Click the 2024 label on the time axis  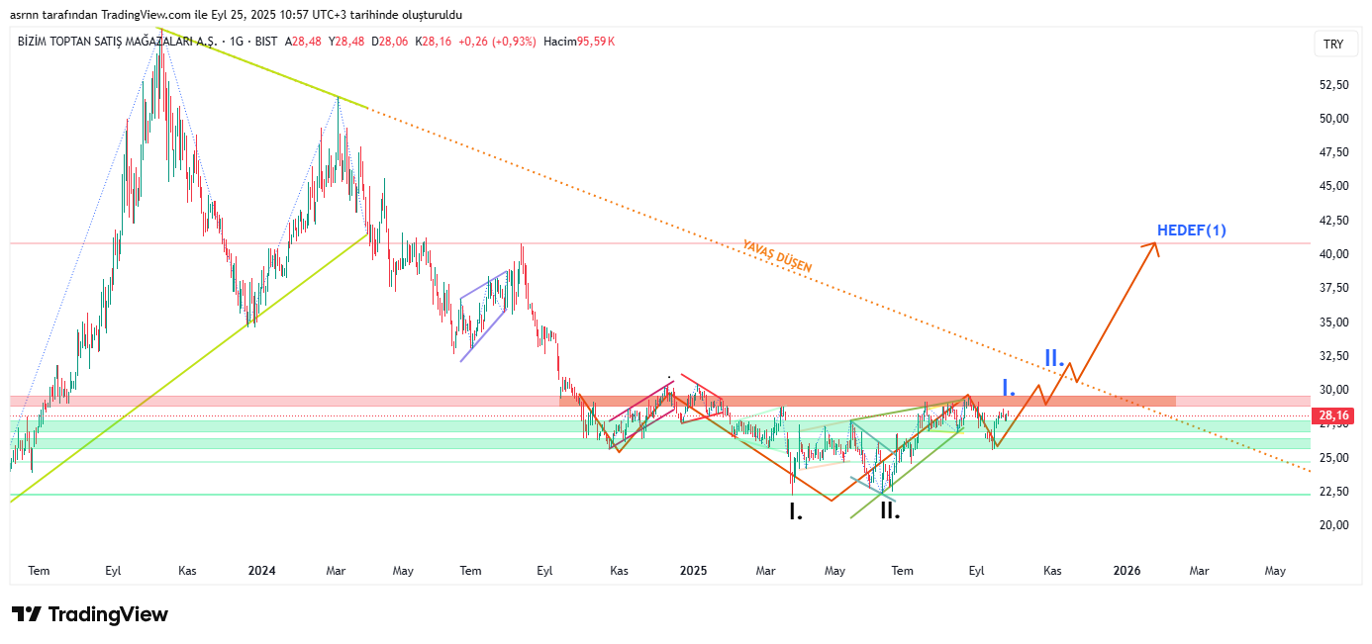click(261, 571)
